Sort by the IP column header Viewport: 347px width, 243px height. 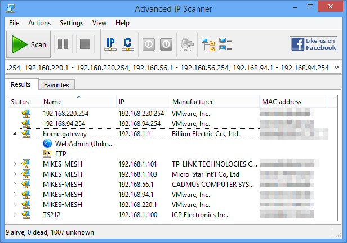[x=143, y=102]
